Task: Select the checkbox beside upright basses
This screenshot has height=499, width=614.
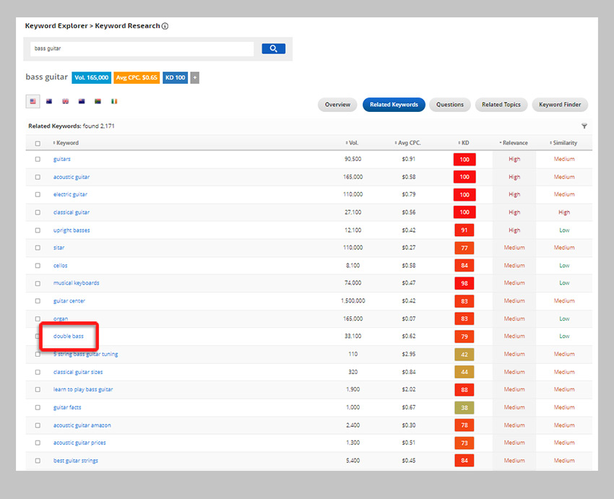Action: 38,230
